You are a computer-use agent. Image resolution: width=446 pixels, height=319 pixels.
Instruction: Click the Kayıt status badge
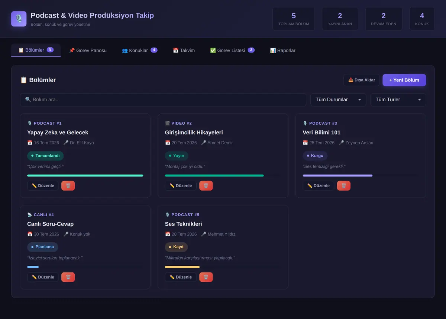[176, 247]
